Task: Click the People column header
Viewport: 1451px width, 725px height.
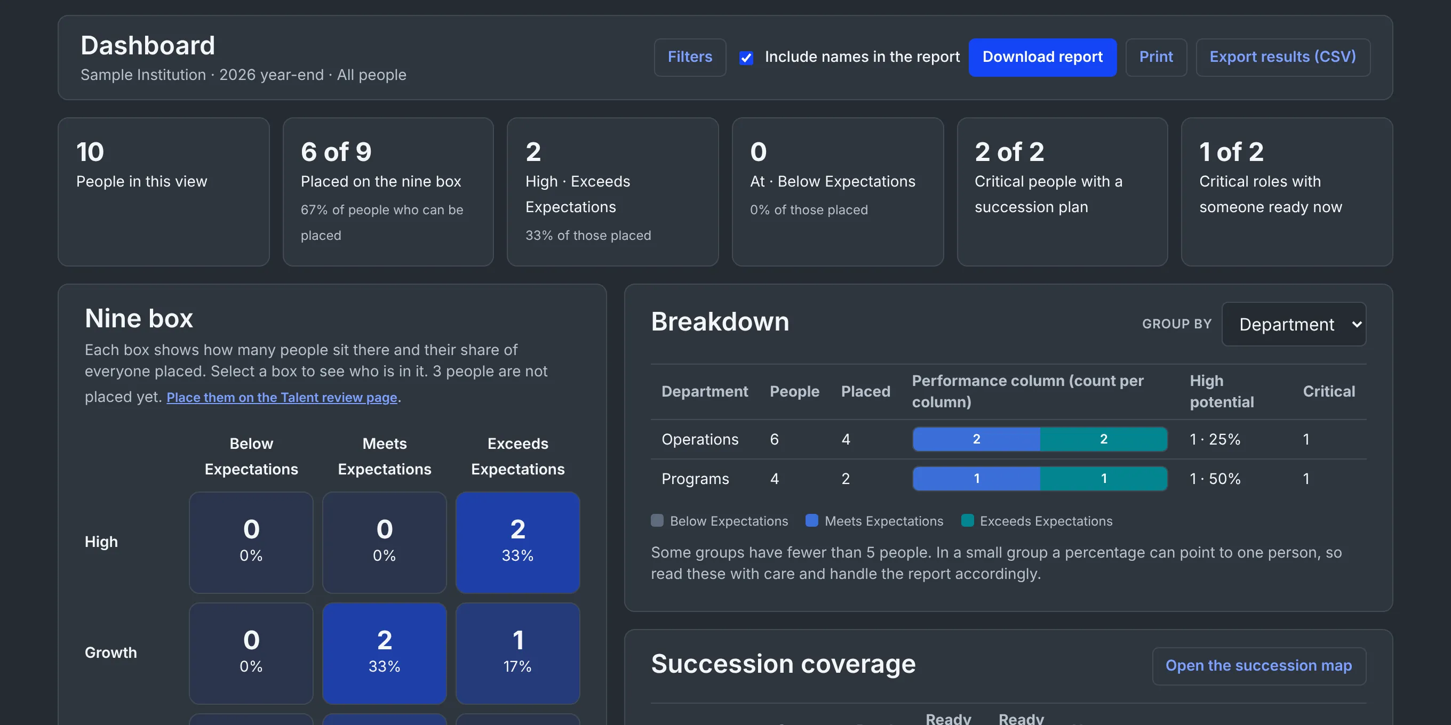Action: tap(794, 391)
